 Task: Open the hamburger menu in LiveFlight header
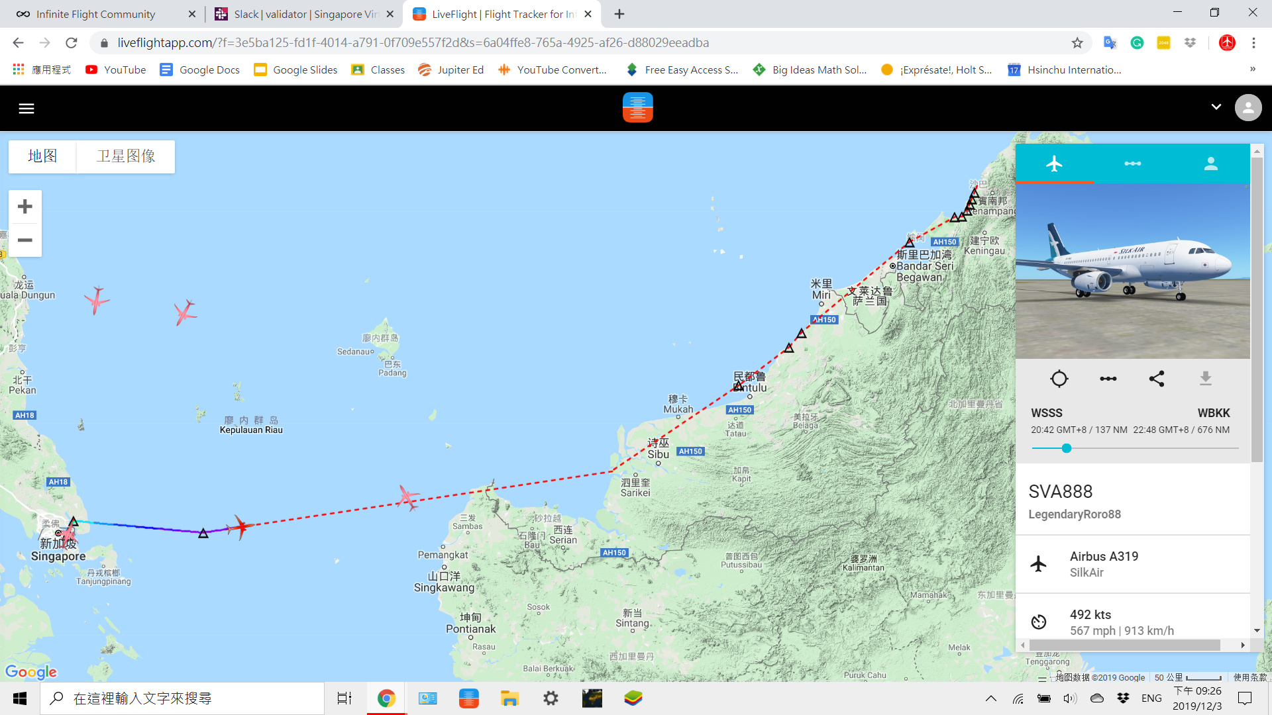pyautogui.click(x=26, y=109)
